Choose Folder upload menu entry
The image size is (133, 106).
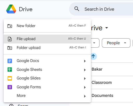pyautogui.click(x=47, y=48)
